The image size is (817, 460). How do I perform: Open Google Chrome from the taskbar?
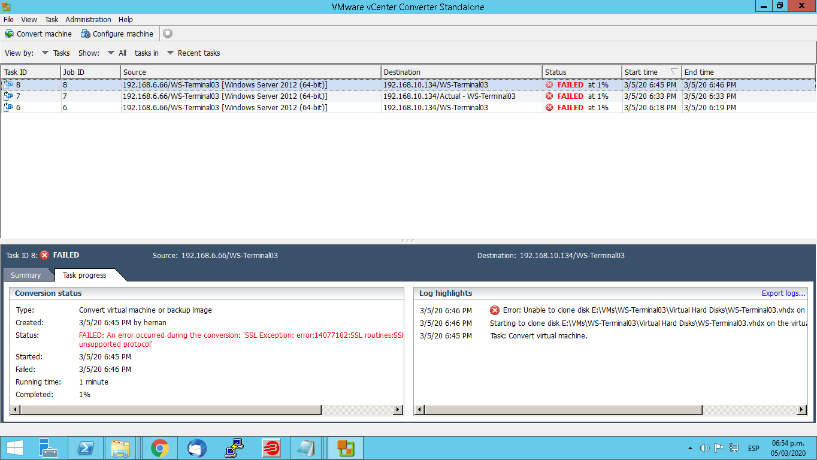(159, 448)
